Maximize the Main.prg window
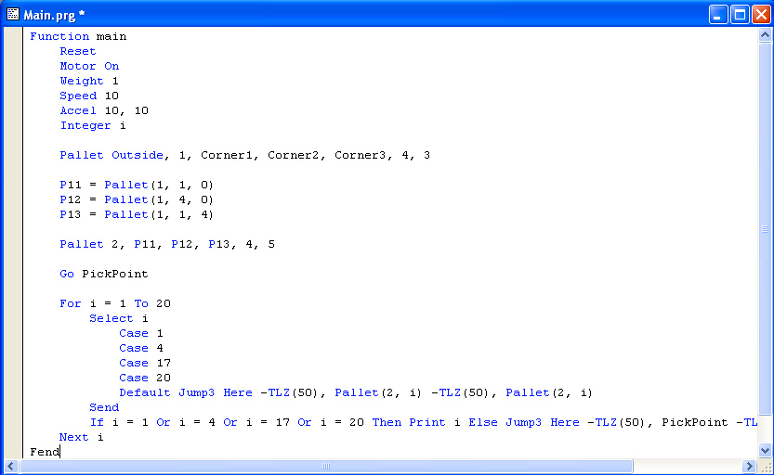The height and width of the screenshot is (475, 774). click(740, 15)
